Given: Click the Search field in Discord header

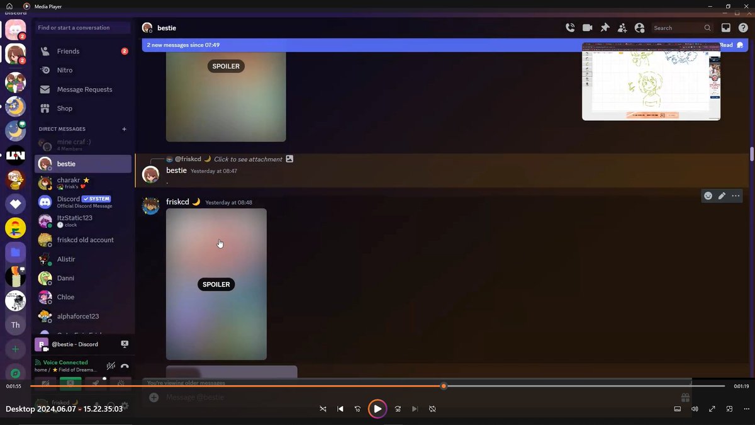Looking at the screenshot, I should [x=683, y=28].
